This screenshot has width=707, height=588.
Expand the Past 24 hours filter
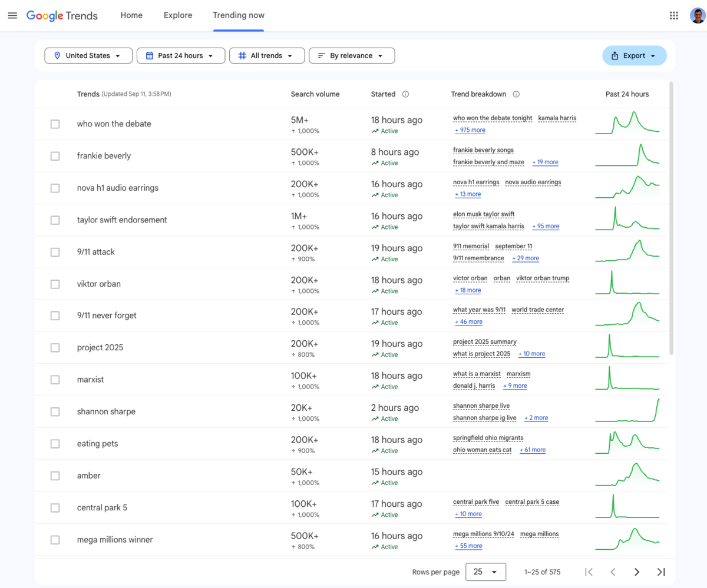click(x=181, y=56)
